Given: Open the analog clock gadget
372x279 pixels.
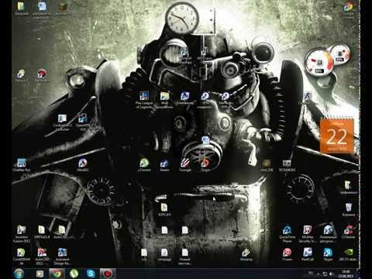Looking at the screenshot, I should [182, 18].
